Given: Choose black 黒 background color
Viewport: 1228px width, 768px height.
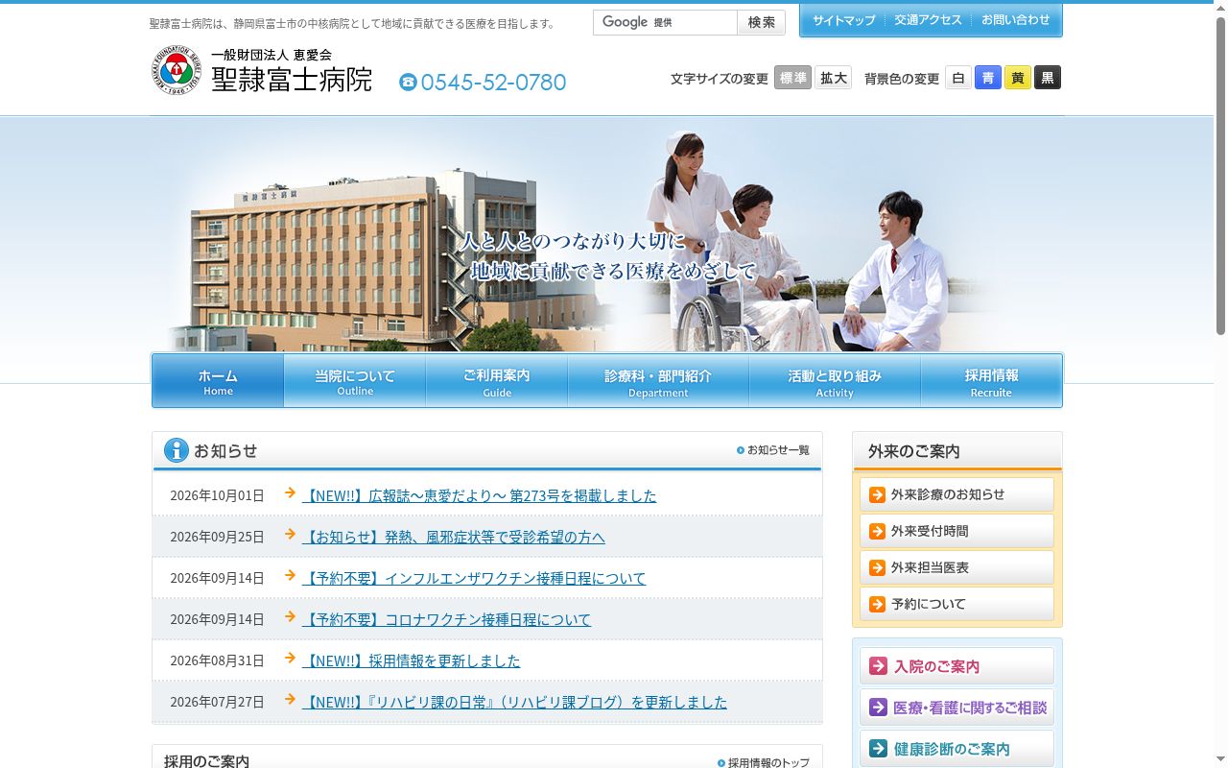Looking at the screenshot, I should click(x=1048, y=78).
